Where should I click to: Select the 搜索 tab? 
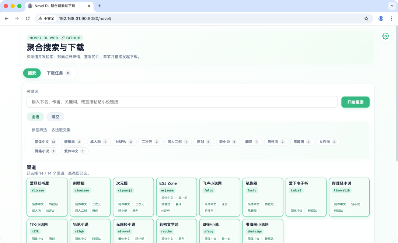click(32, 73)
